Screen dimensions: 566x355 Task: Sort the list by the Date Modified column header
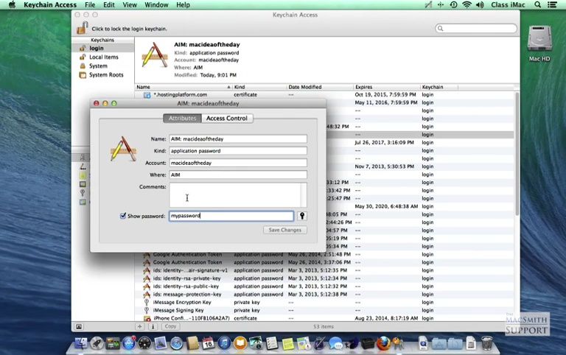tap(320, 87)
